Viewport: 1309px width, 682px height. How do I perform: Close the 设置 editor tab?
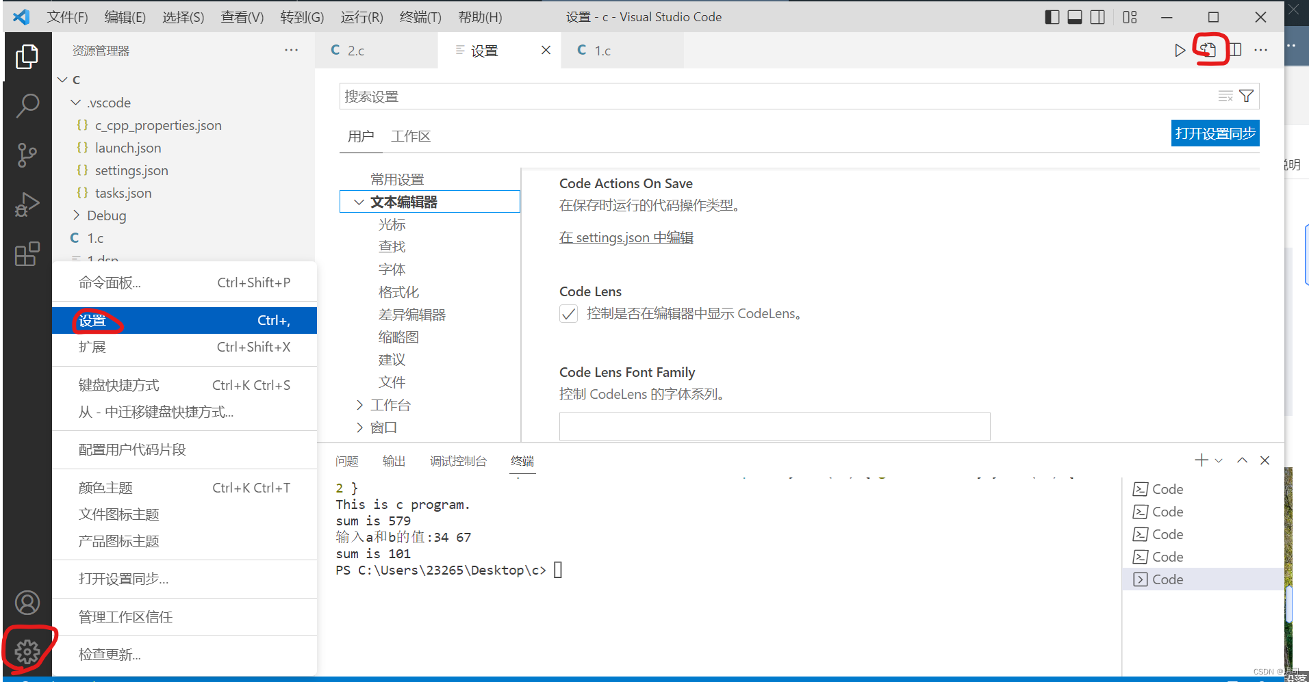coord(546,50)
